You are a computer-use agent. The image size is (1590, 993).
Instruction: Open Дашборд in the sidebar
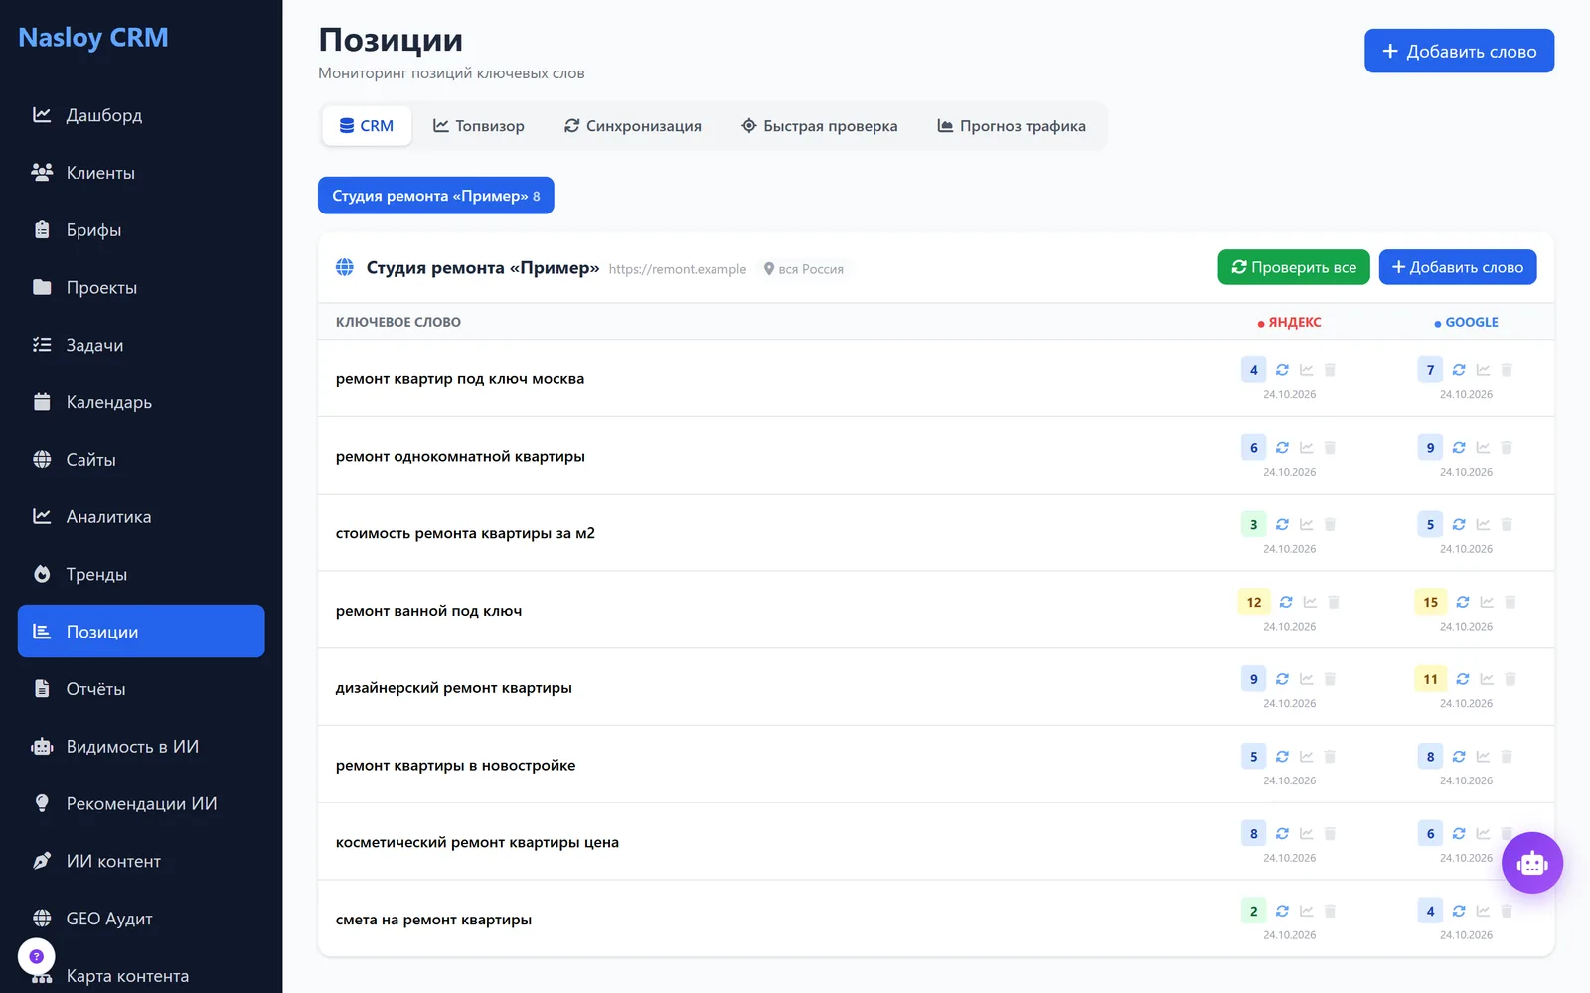click(141, 115)
